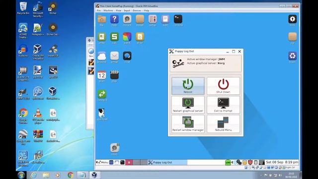
Task: Open the View menu in VirtualBox
Action: click(118, 10)
